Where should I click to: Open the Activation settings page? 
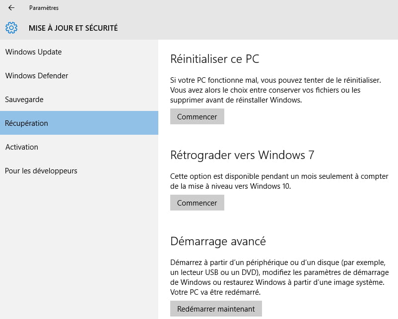click(22, 147)
